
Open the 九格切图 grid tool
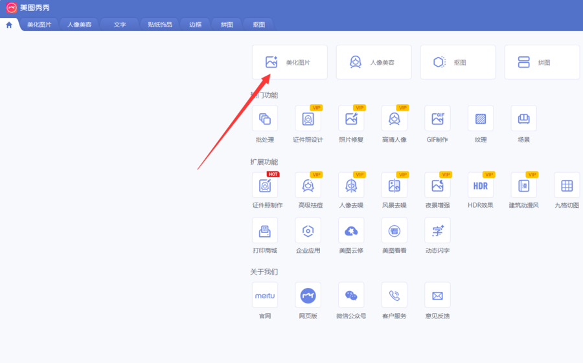coord(567,185)
